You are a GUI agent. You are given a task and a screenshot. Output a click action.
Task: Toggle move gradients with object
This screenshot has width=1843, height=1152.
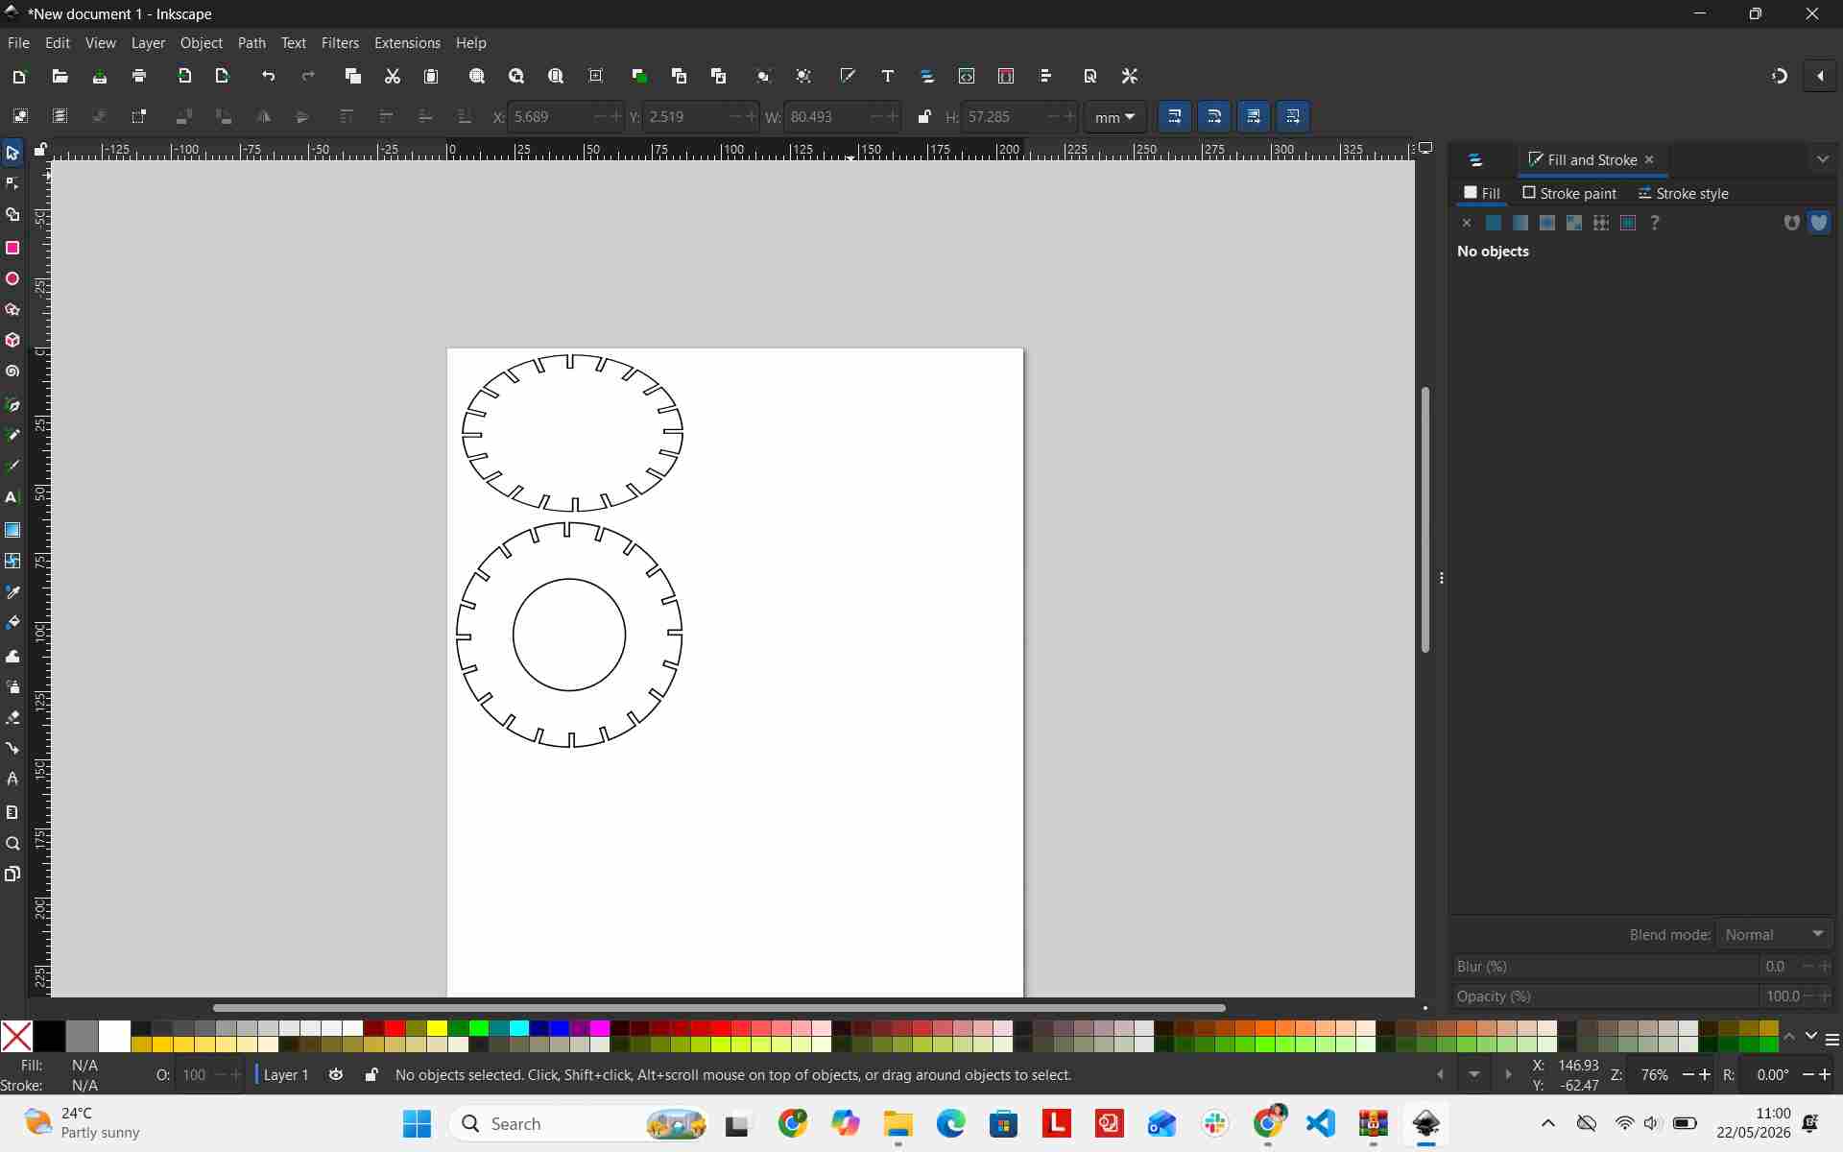1254,116
